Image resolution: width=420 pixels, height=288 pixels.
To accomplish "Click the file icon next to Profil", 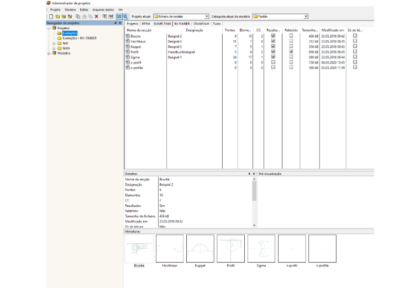I will (x=128, y=52).
